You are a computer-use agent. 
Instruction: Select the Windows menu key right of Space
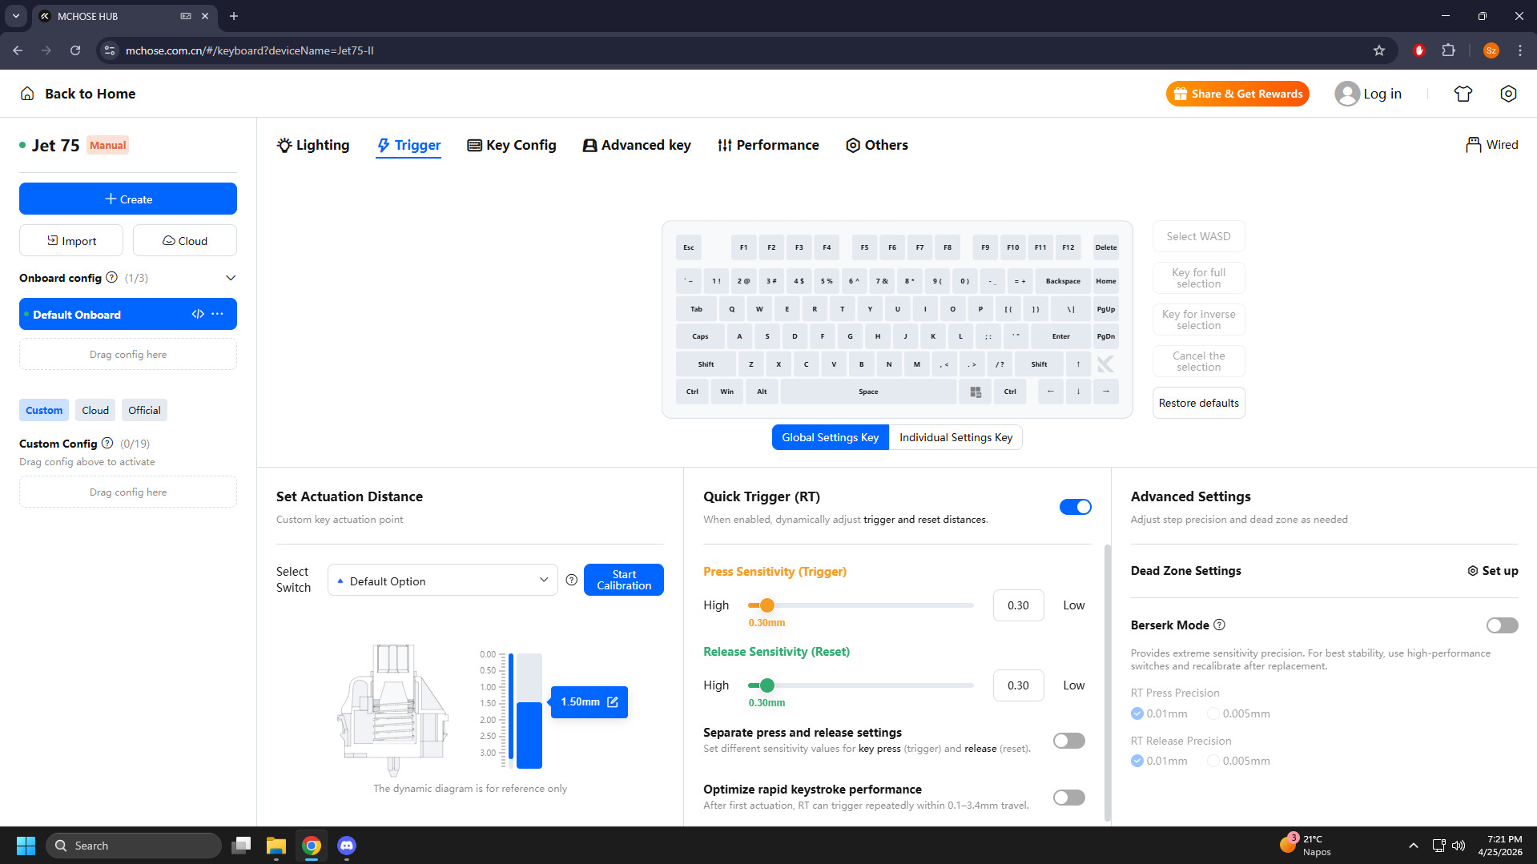tap(976, 392)
